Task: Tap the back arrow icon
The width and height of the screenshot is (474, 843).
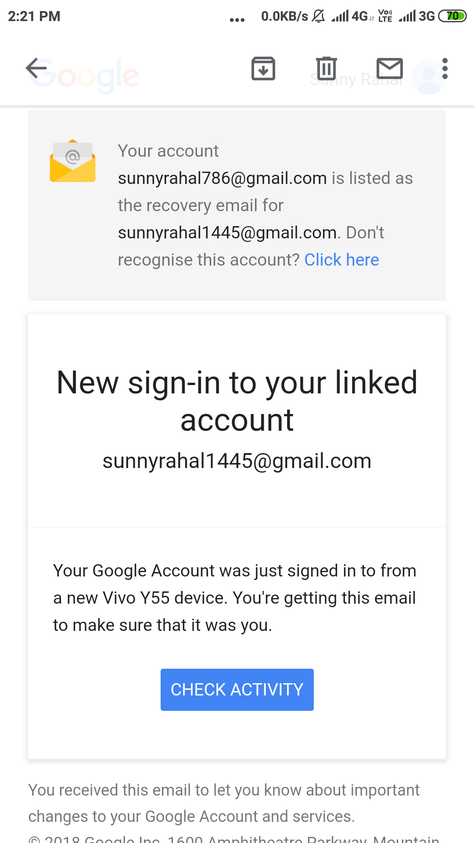Action: [x=36, y=68]
